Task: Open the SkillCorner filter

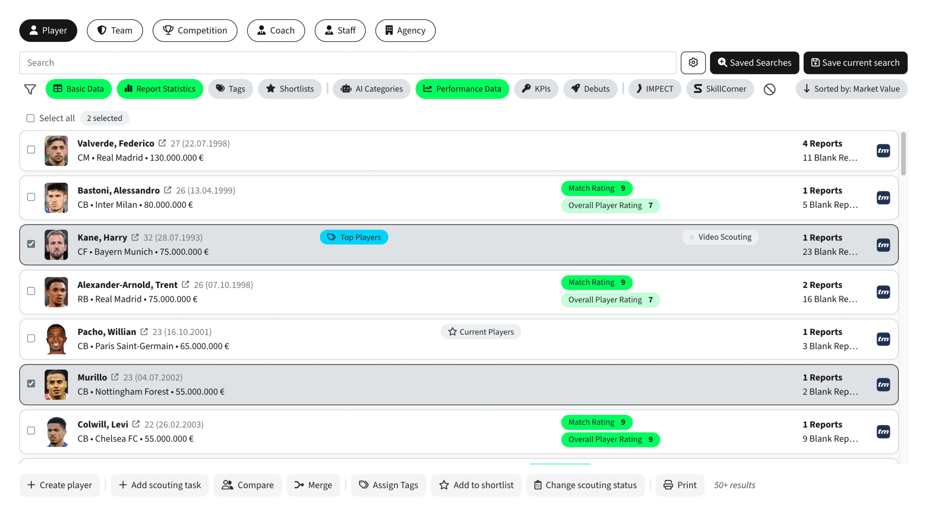Action: coord(720,89)
